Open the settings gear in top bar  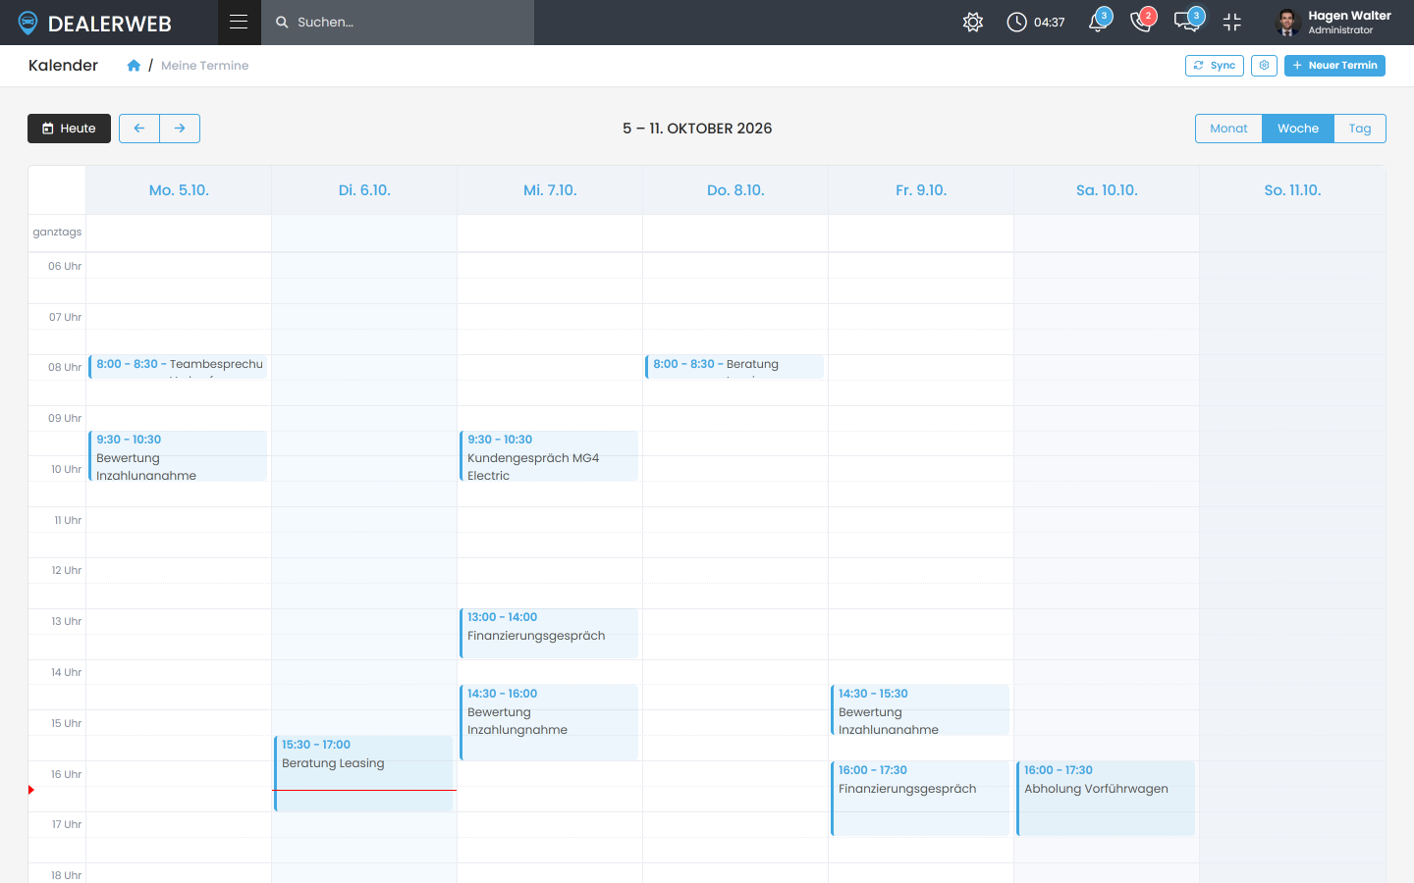point(973,22)
